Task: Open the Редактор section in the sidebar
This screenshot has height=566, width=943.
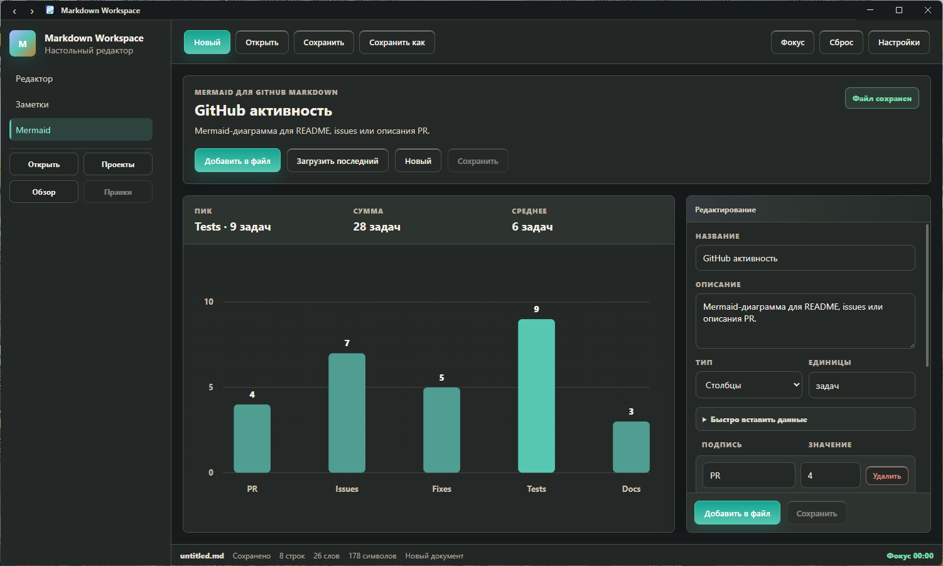Action: click(81, 79)
